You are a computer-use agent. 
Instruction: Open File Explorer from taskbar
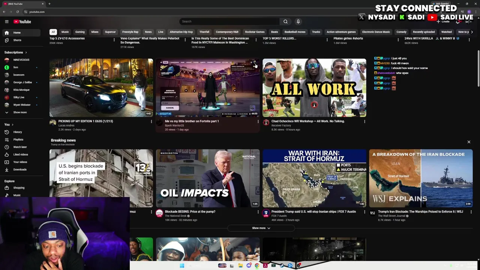tap(240, 265)
